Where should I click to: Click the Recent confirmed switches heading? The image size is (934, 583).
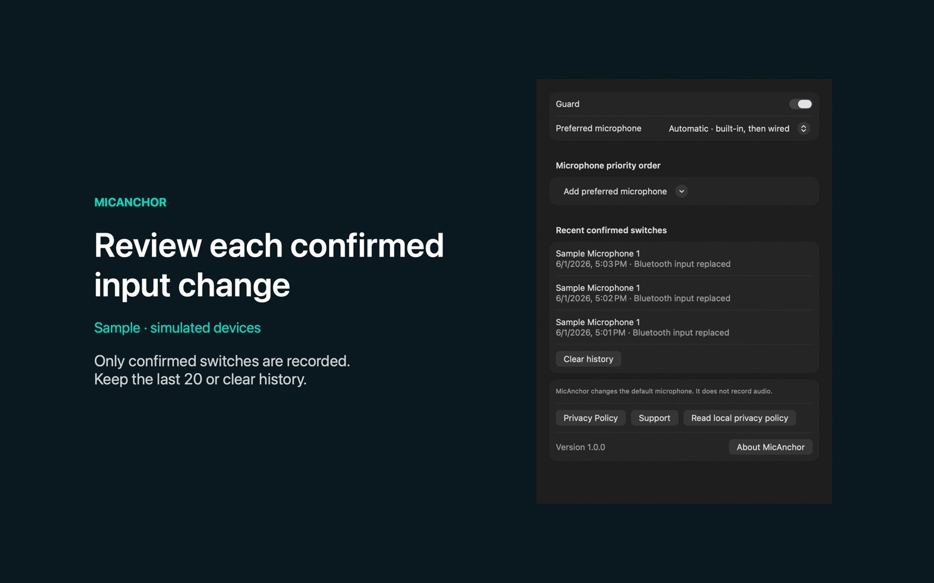[x=611, y=230]
